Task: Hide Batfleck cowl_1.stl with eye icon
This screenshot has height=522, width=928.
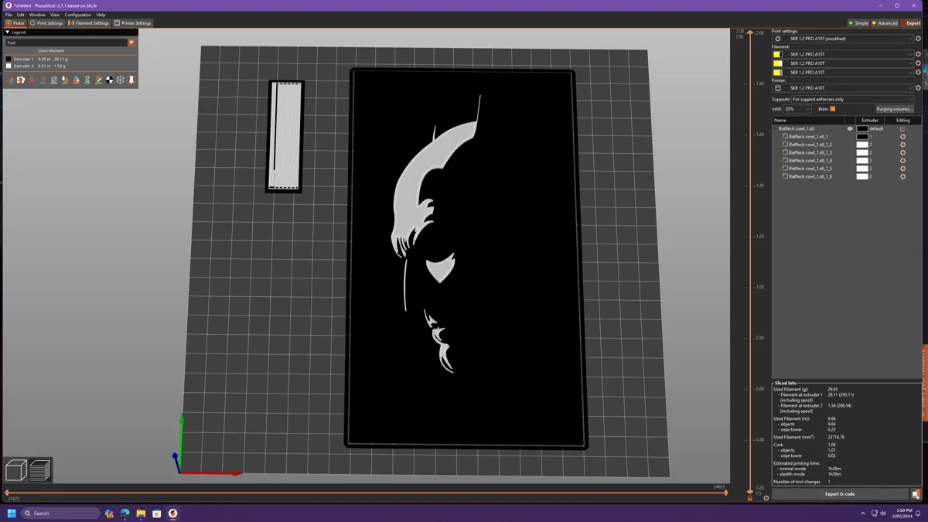Action: point(850,129)
